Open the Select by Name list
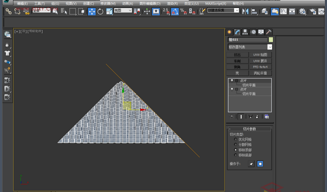 (x=63, y=11)
